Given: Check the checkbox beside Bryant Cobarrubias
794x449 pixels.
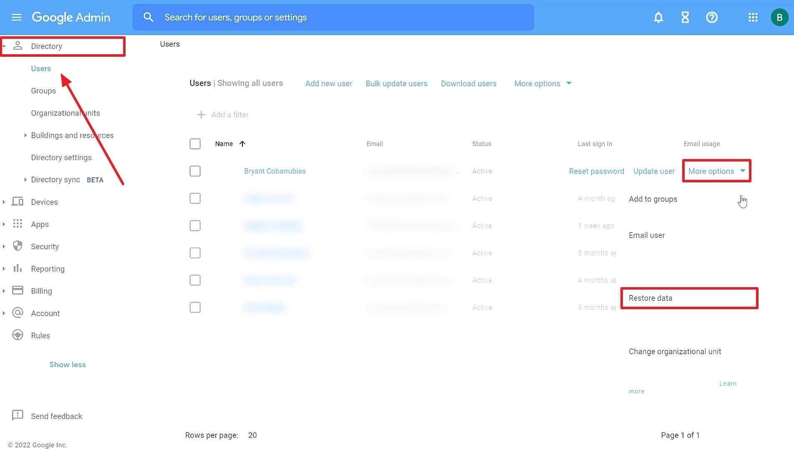Looking at the screenshot, I should 195,171.
